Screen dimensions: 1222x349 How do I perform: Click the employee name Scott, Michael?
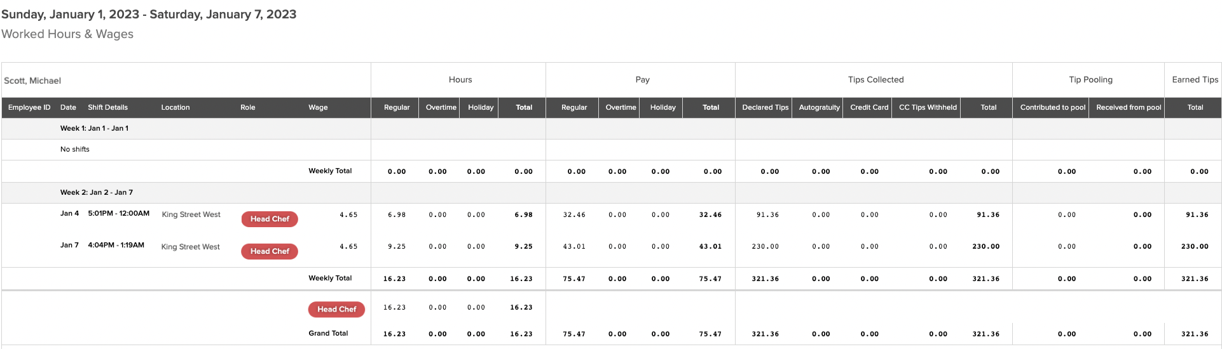pos(32,81)
